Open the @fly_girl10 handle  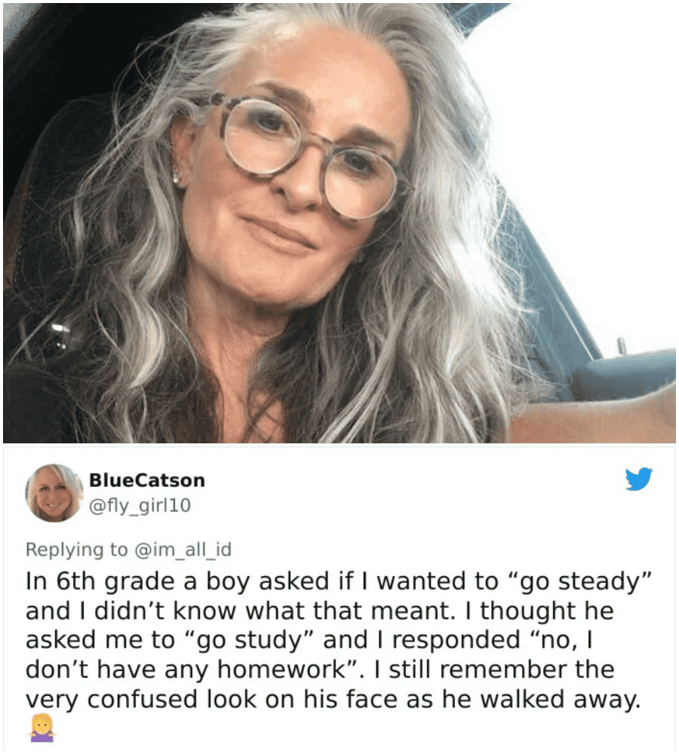coord(140,505)
